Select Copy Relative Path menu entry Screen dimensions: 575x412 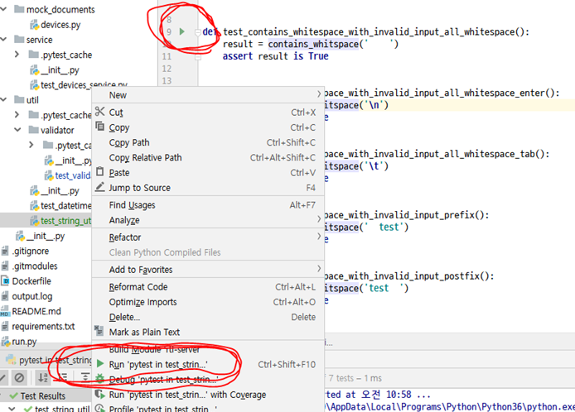[x=208, y=157]
